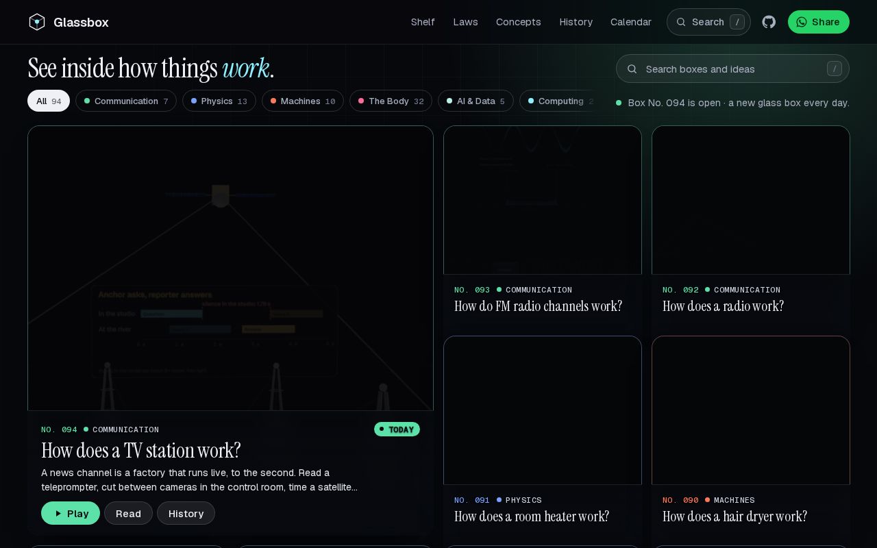Play the TV station box

pos(71,513)
